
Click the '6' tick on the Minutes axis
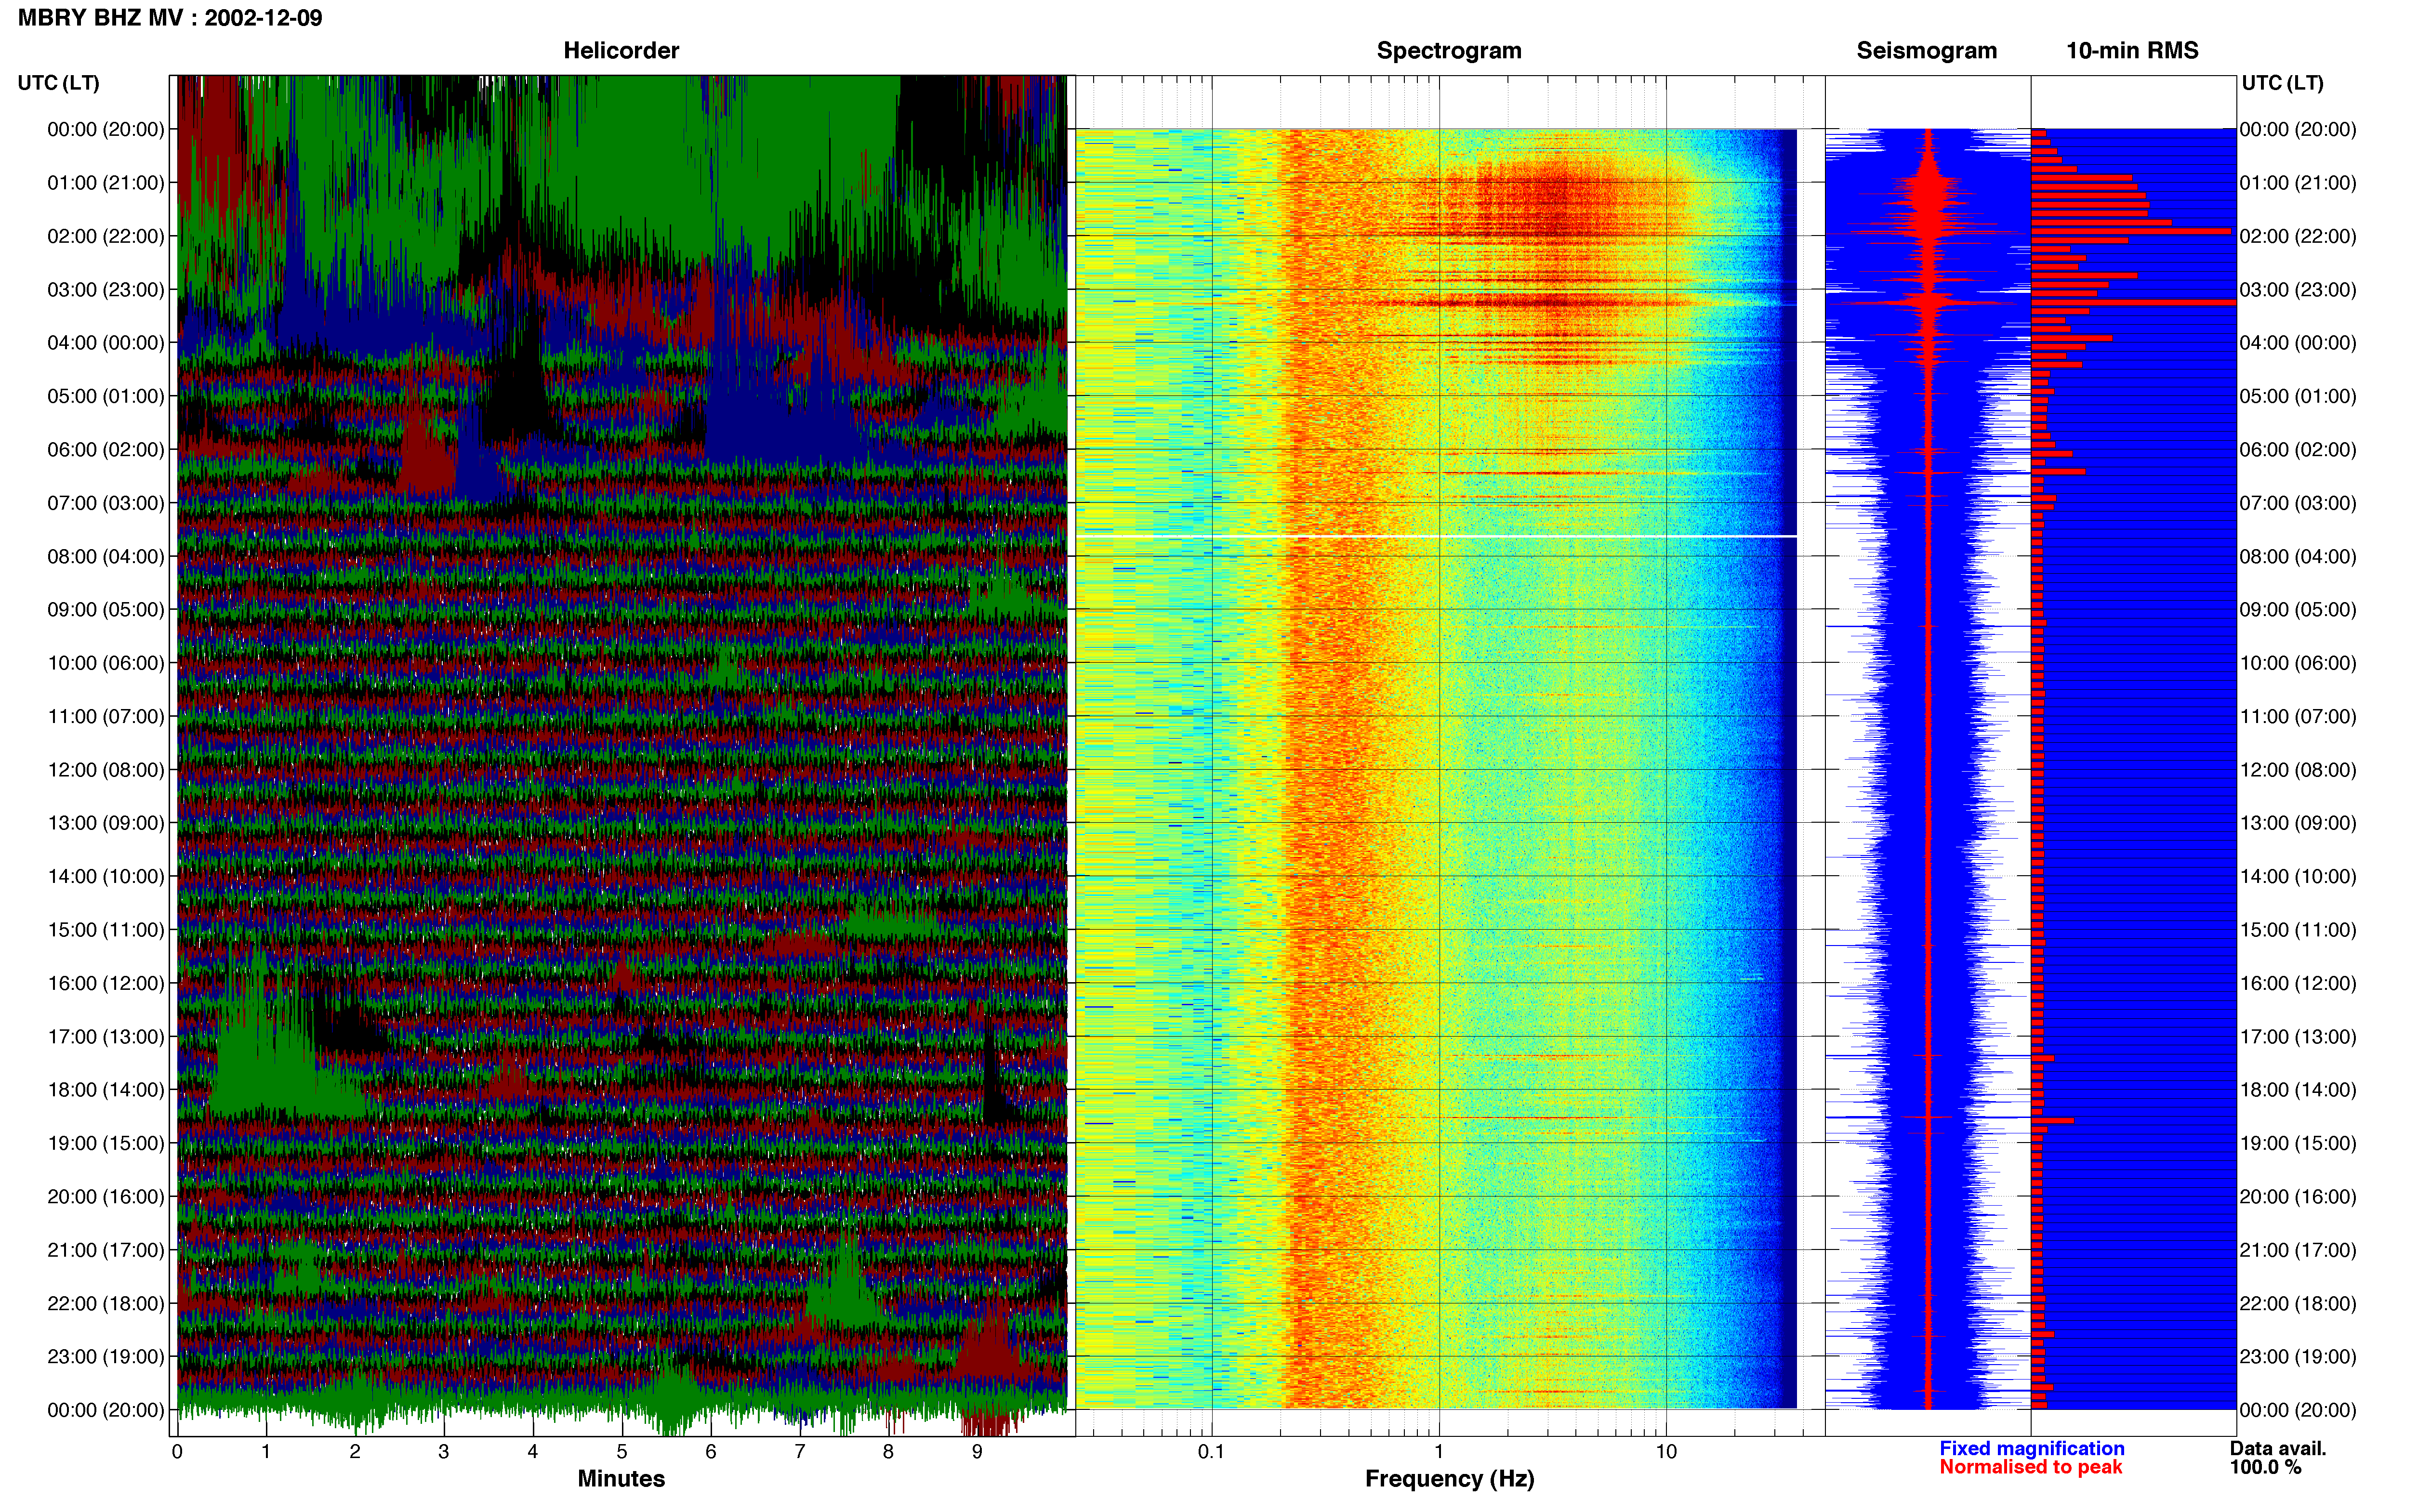pos(711,1452)
